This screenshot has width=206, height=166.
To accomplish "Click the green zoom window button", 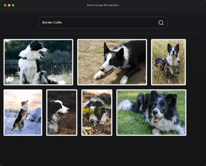I will tap(13, 5).
